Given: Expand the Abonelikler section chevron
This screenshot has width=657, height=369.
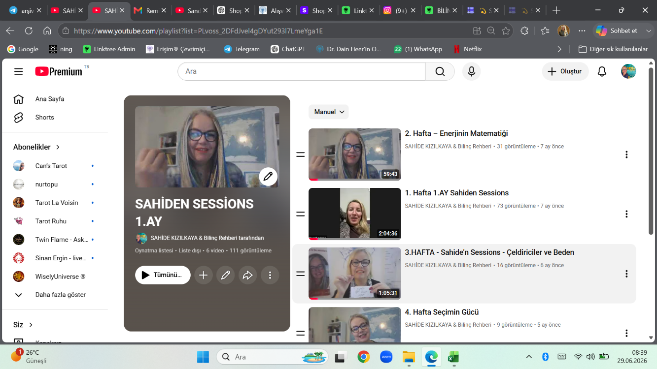Looking at the screenshot, I should [58, 147].
